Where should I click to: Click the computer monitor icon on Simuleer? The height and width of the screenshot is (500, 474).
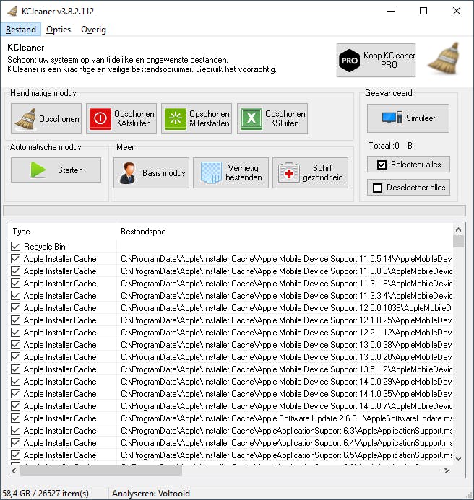coord(392,118)
